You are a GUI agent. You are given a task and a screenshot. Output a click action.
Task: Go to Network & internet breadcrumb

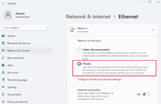coord(88,17)
